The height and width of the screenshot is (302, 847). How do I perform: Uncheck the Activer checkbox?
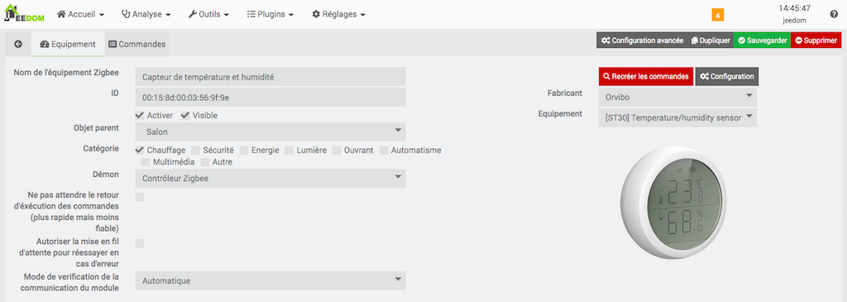[x=139, y=115]
